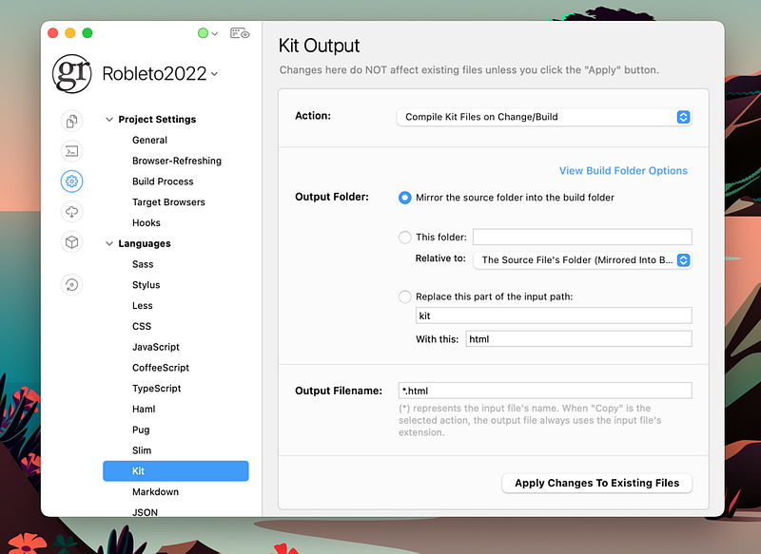Open Hooks settings
Viewport: 761px width, 554px height.
[146, 223]
